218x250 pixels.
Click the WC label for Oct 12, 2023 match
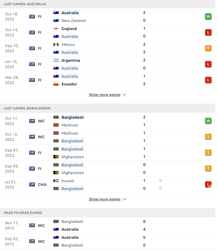[x=41, y=137]
